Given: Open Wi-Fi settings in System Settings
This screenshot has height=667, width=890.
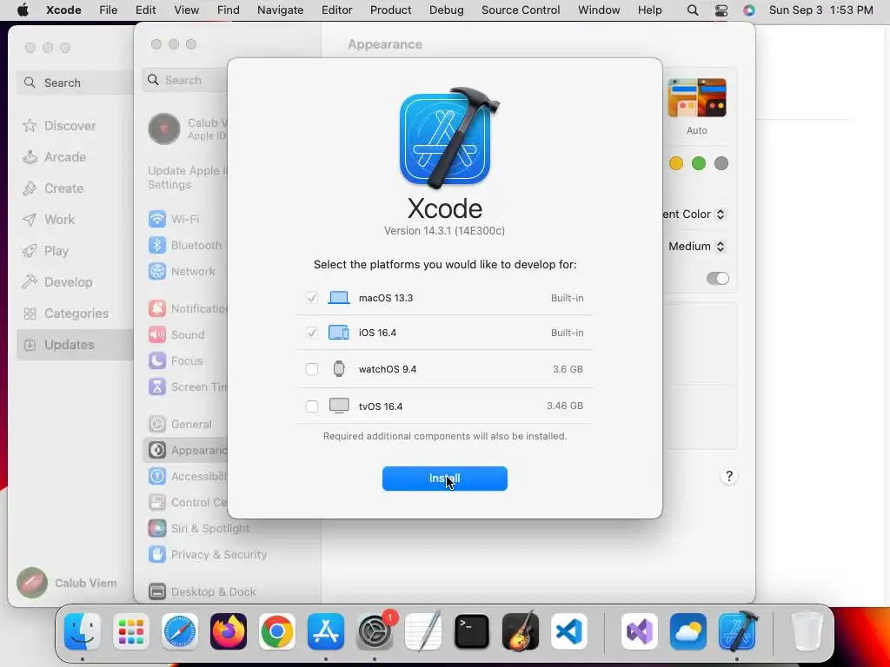Looking at the screenshot, I should (x=185, y=219).
